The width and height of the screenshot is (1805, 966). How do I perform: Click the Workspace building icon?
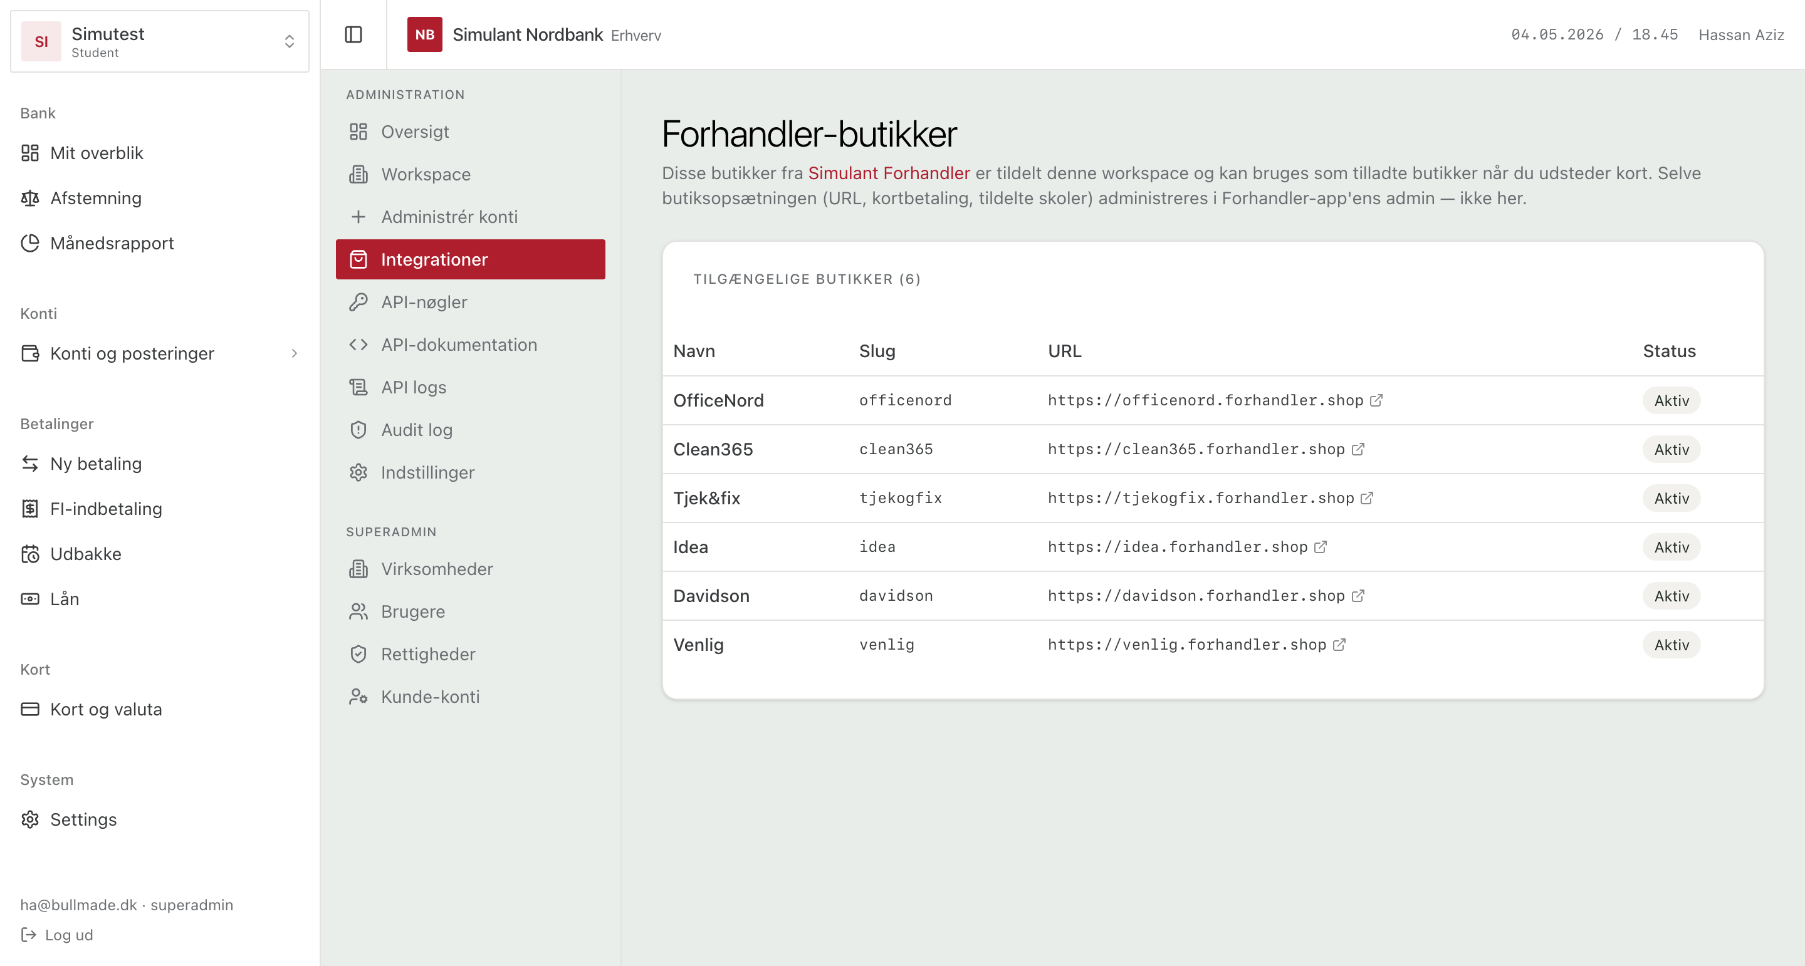click(x=358, y=174)
